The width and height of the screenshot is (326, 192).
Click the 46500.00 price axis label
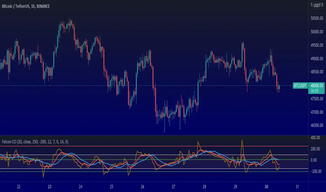coord(317,125)
